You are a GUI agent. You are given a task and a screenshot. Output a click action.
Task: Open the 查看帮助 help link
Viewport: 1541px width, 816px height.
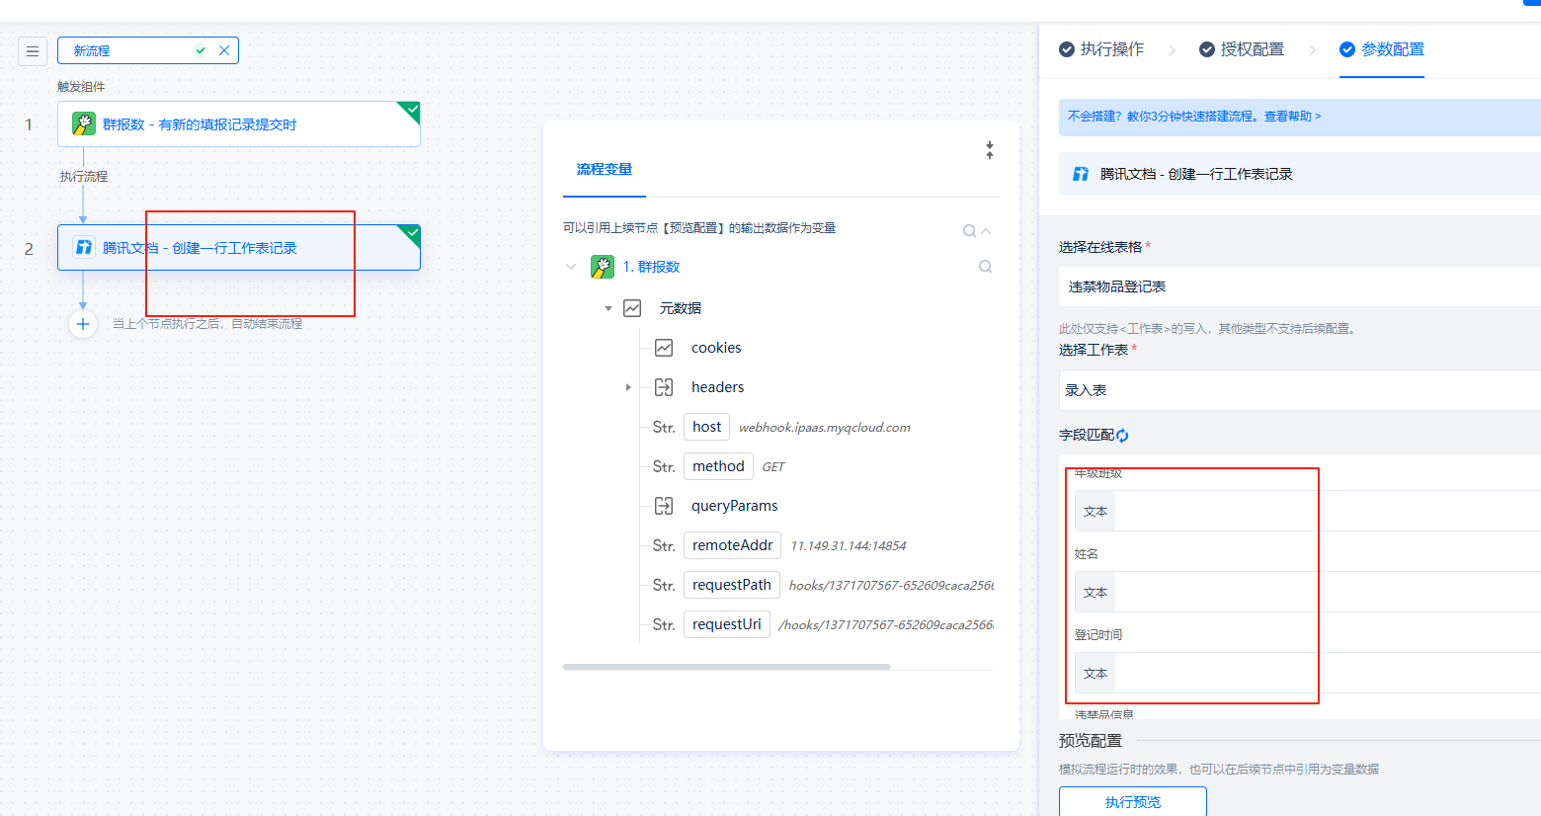pos(1292,117)
